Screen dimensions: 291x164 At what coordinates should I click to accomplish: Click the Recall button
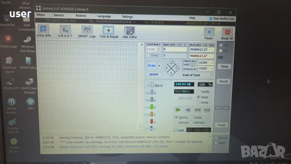pos(223,81)
